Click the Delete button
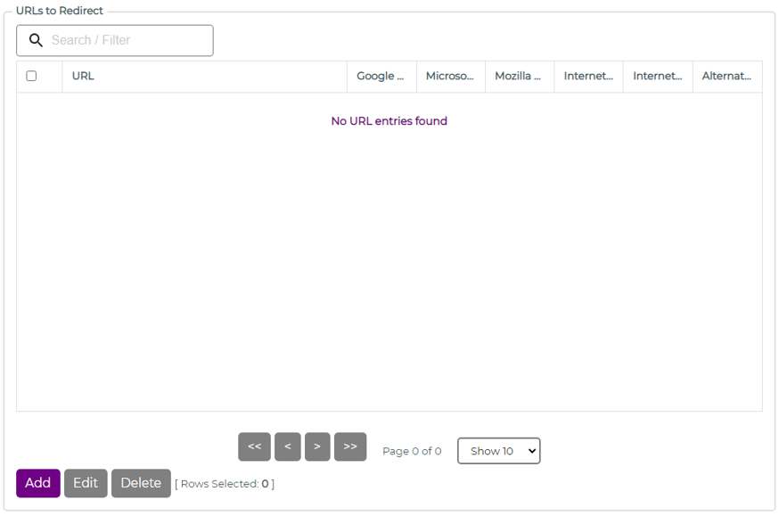The width and height of the screenshot is (779, 516). click(x=141, y=483)
